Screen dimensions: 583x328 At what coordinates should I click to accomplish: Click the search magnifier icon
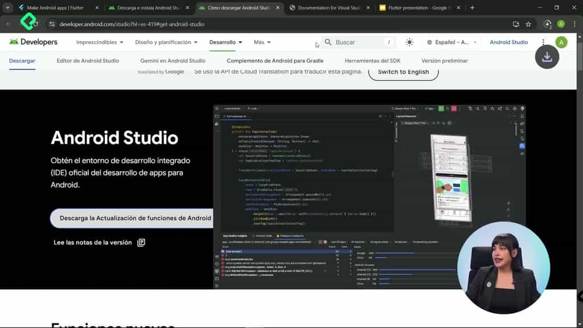[x=328, y=42]
